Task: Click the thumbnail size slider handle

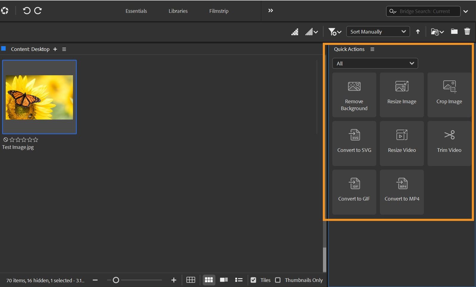Action: pyautogui.click(x=116, y=280)
